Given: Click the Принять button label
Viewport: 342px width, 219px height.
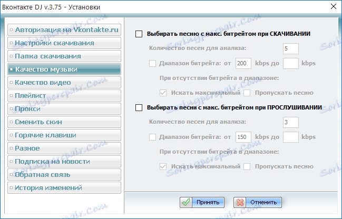Looking at the screenshot, I should click(208, 203).
